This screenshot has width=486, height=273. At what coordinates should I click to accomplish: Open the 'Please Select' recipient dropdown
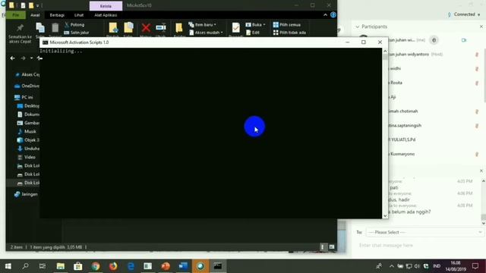click(x=424, y=232)
